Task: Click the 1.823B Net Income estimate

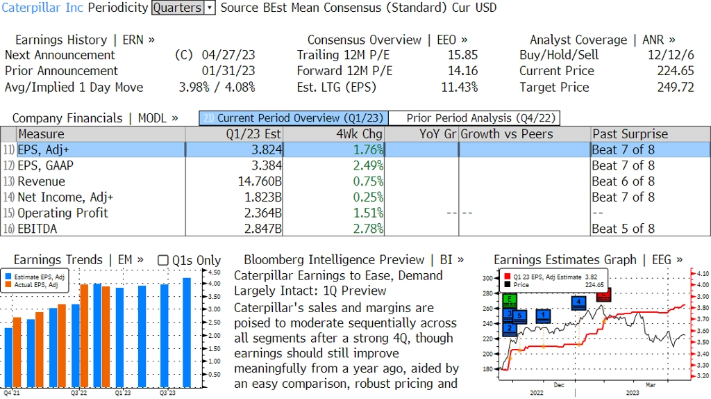Action: (x=263, y=197)
